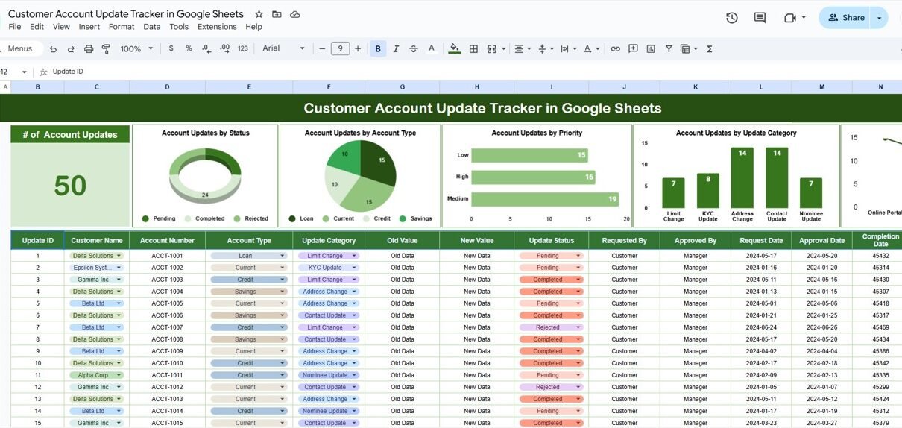902x428 pixels.
Task: Open the comments history icon
Action: [x=760, y=18]
